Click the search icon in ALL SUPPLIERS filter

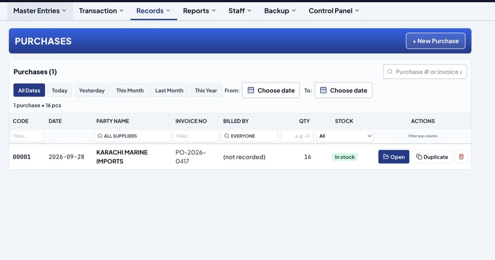100,136
